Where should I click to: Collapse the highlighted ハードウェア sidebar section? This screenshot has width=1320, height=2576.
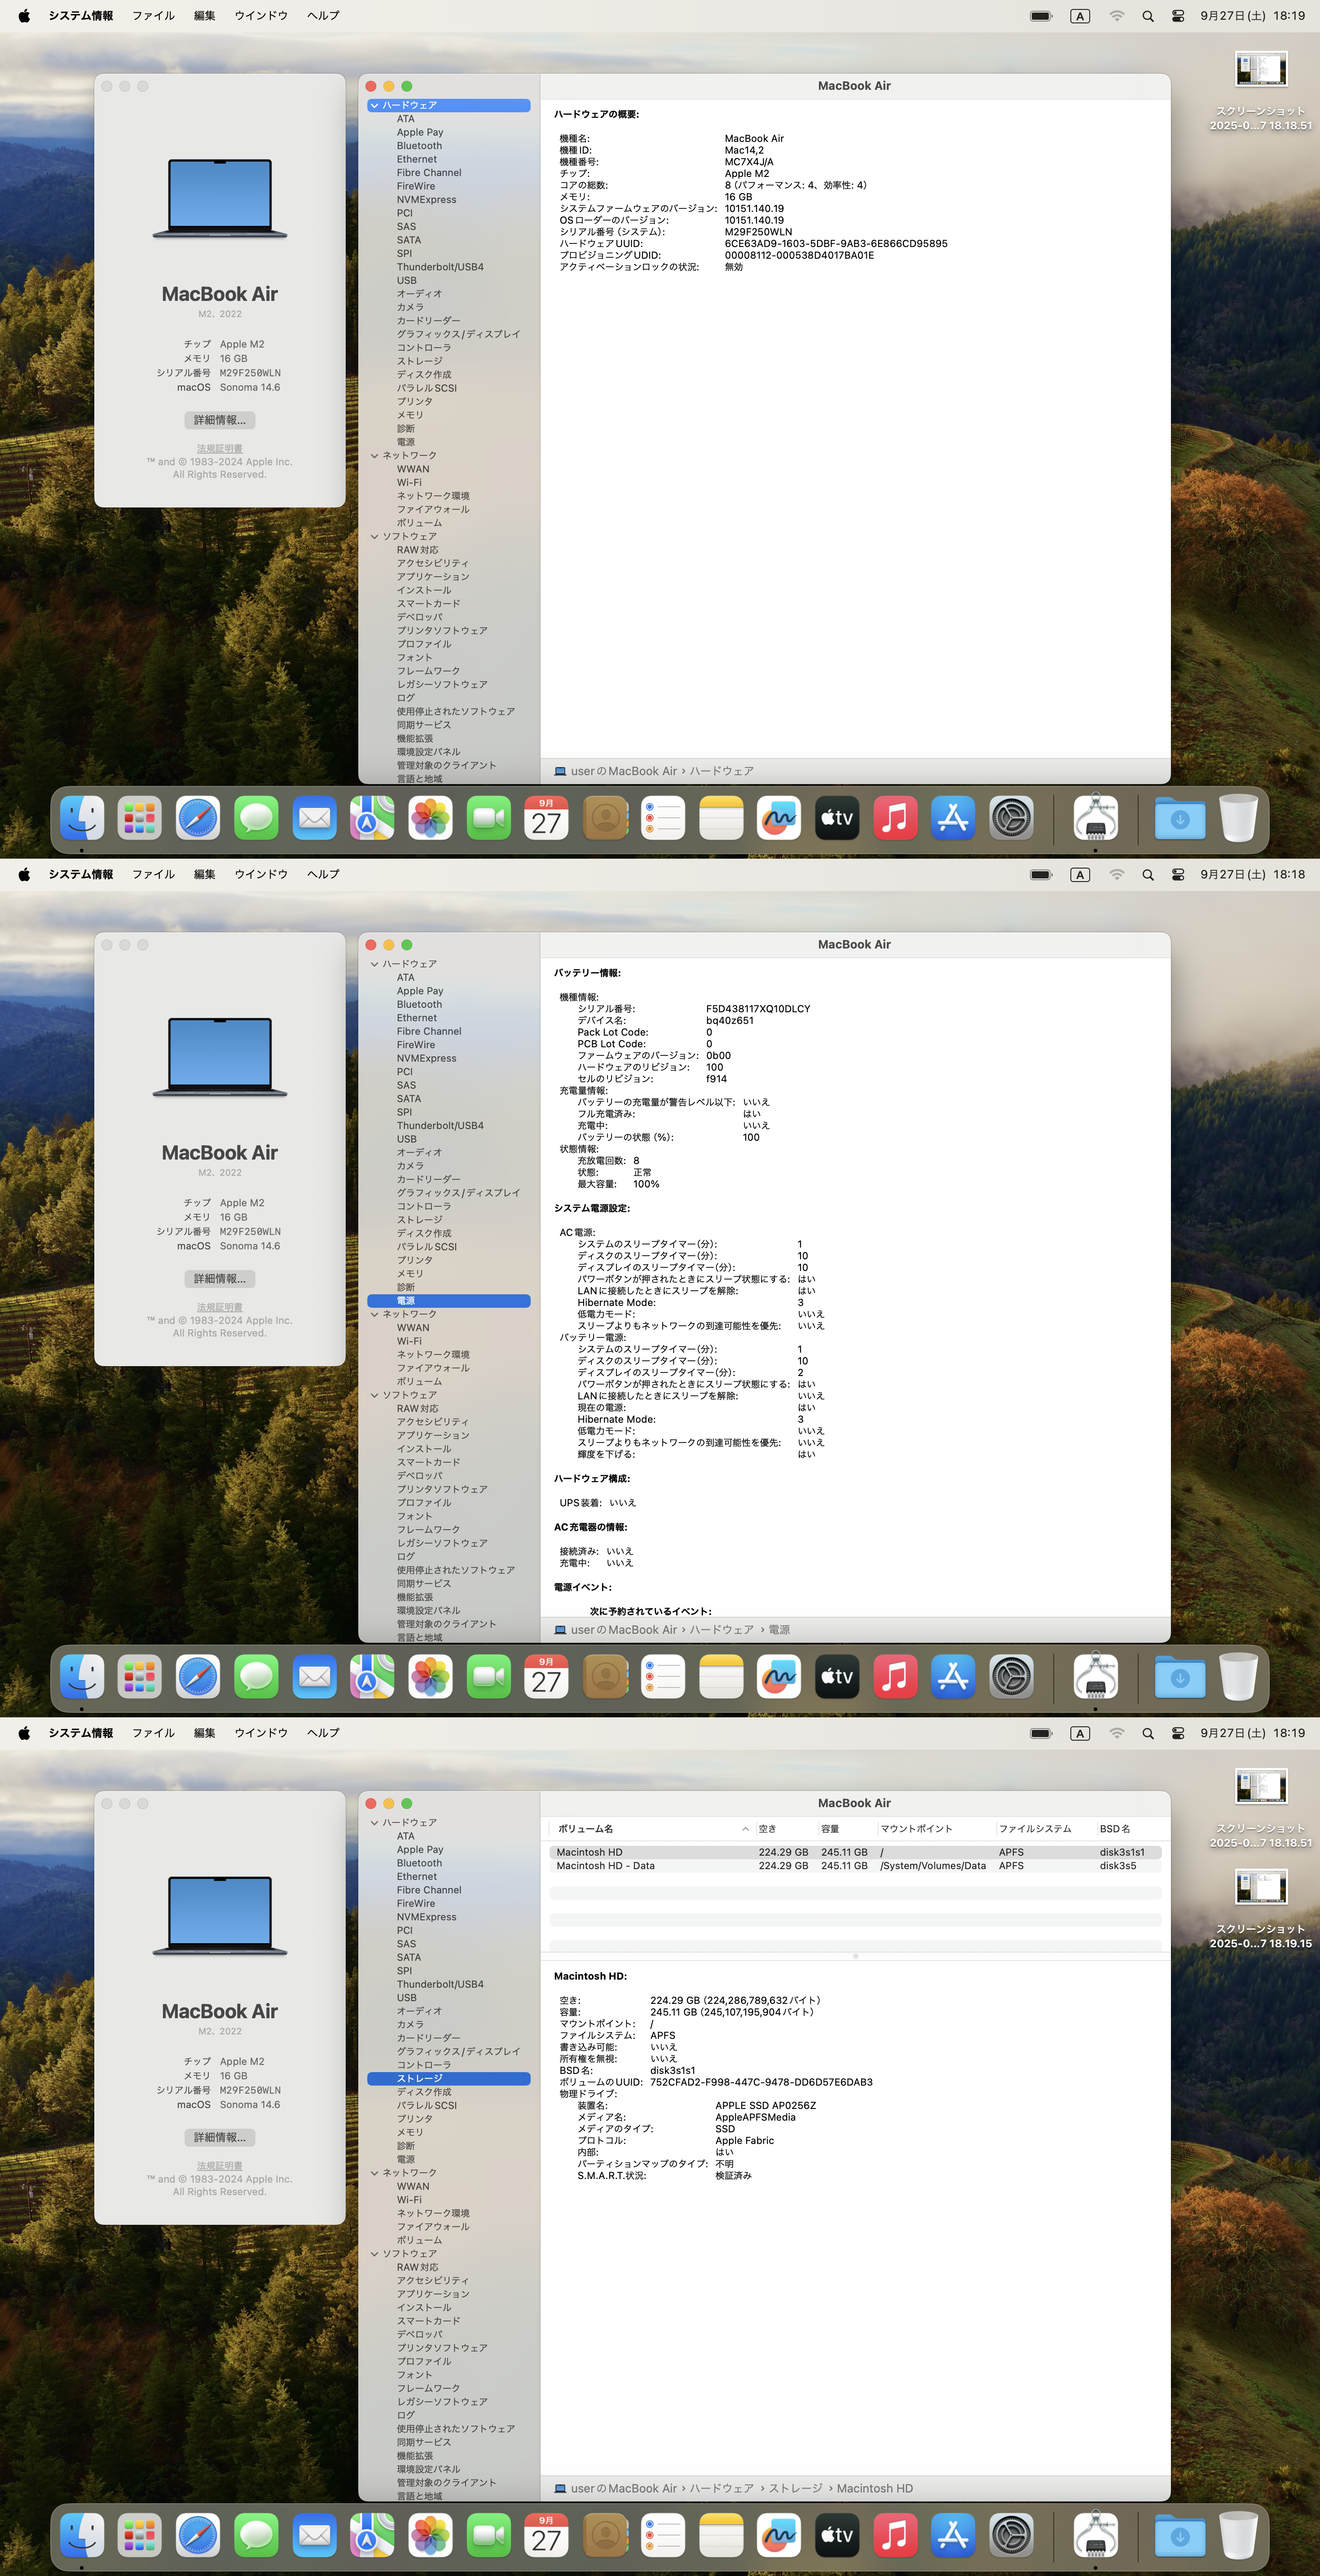tap(375, 105)
